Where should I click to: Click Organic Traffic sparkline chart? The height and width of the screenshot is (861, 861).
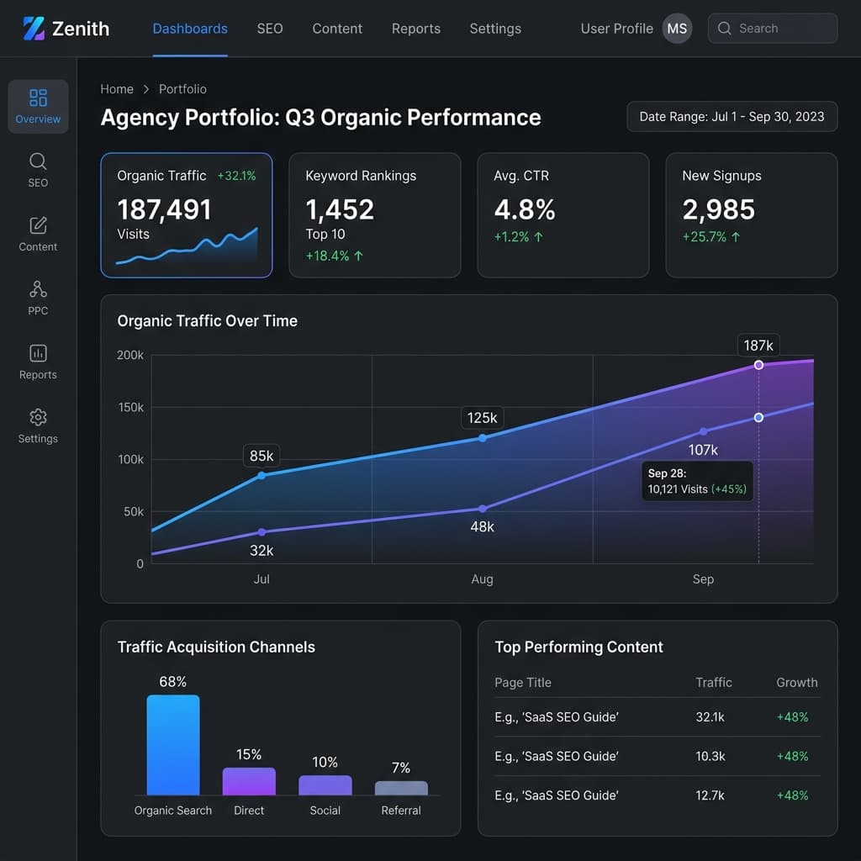[x=187, y=246]
